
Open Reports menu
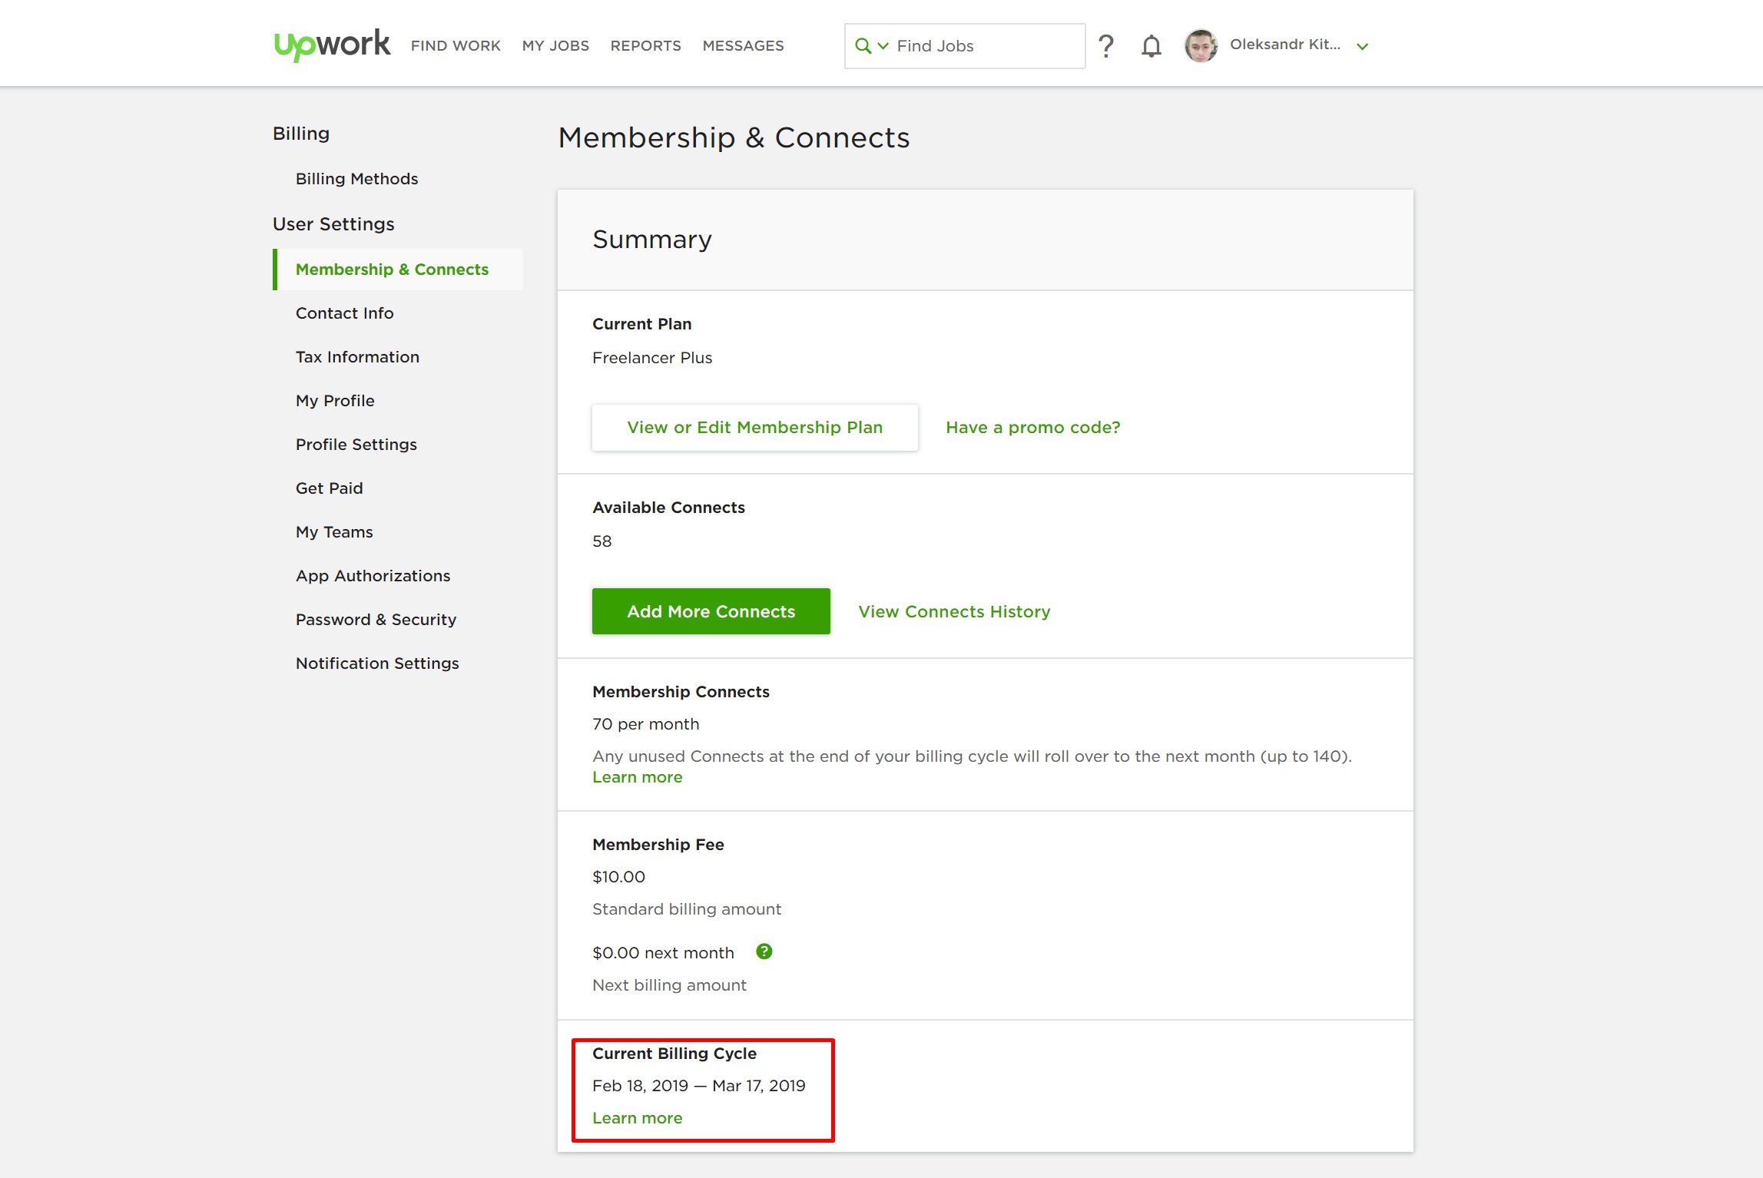click(645, 46)
